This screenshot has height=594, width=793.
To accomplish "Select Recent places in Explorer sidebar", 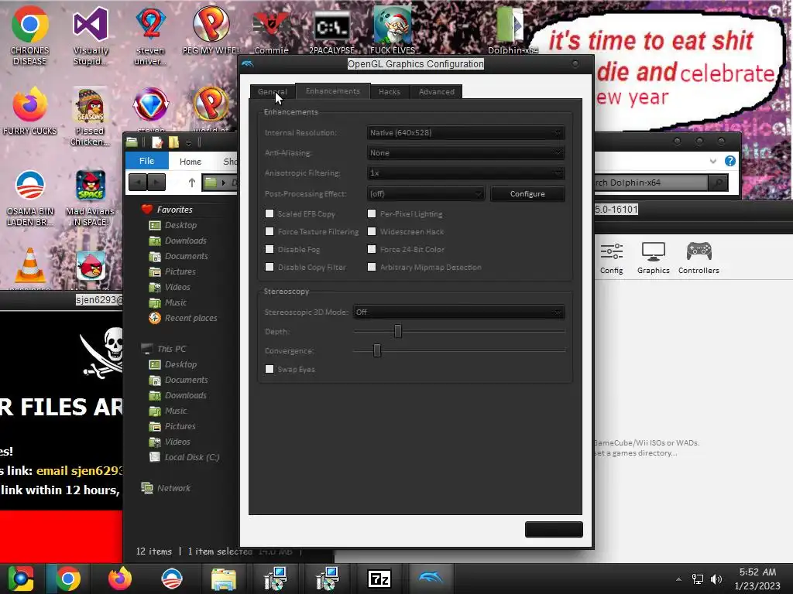I will click(x=183, y=318).
